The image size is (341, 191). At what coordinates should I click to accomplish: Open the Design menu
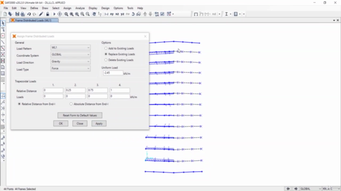(105, 8)
